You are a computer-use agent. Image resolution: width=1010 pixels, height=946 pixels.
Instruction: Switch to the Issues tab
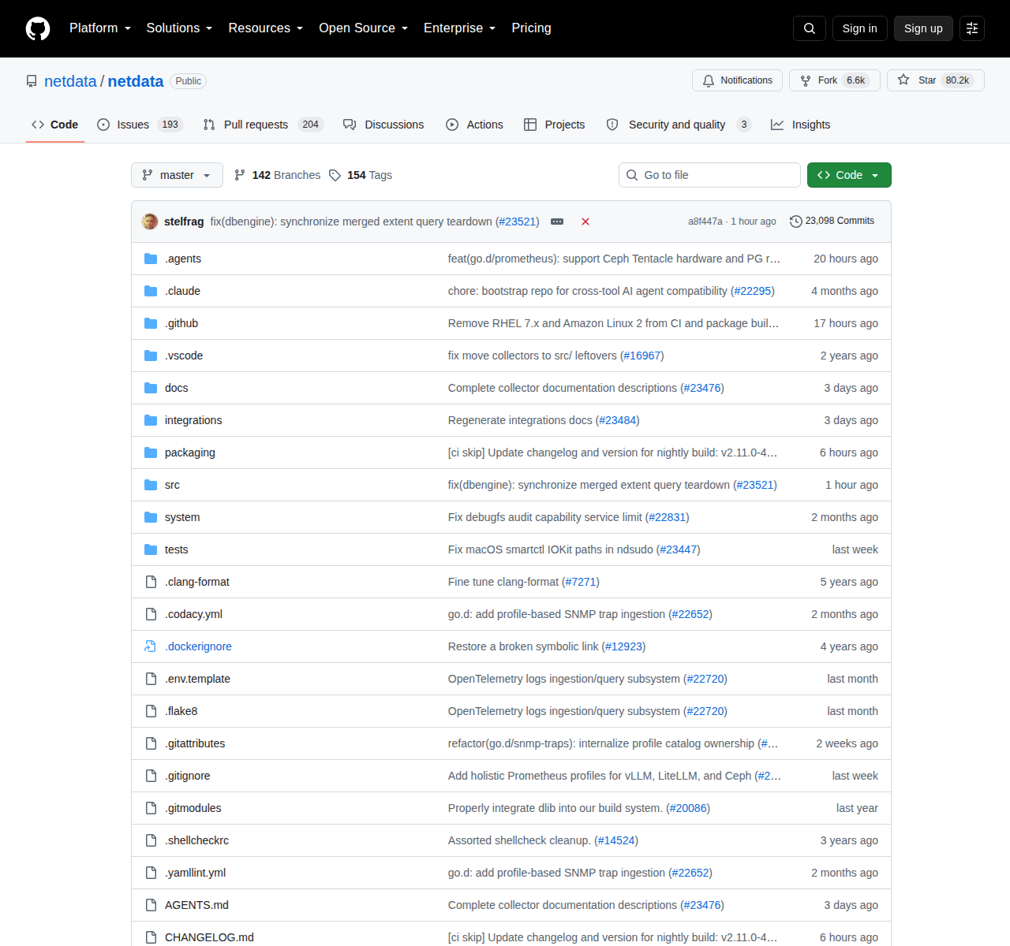point(140,125)
